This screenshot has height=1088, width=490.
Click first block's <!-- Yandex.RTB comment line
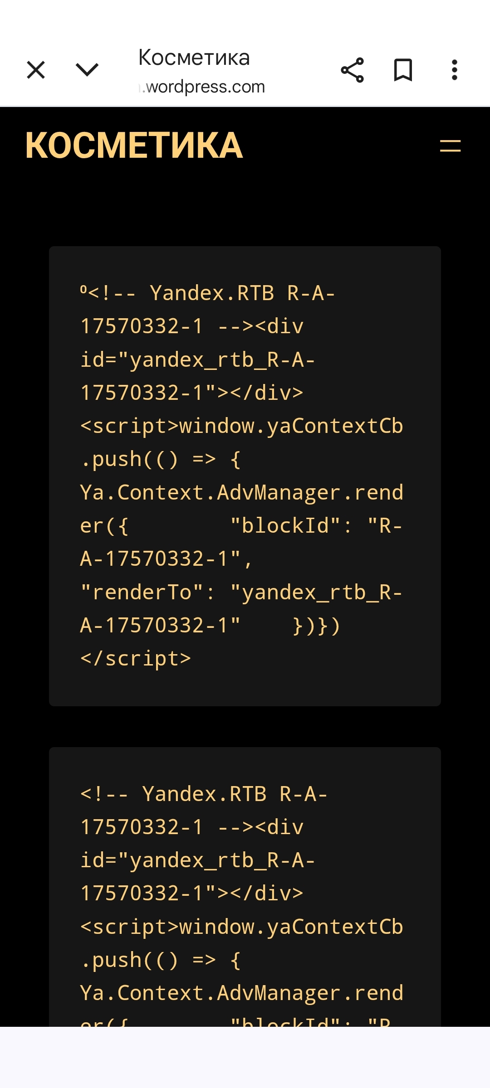pyautogui.click(x=208, y=293)
